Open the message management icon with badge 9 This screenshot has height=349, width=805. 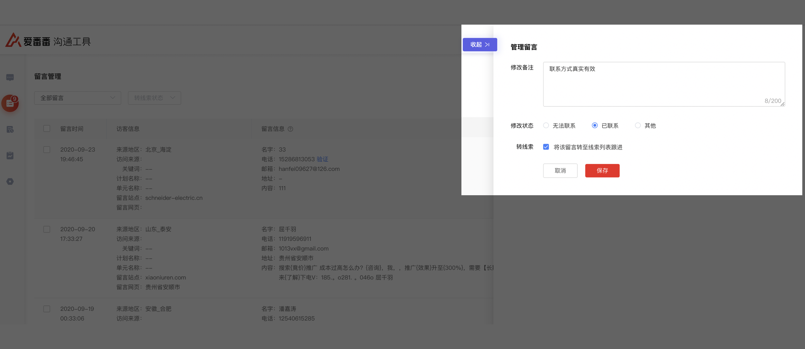[10, 103]
